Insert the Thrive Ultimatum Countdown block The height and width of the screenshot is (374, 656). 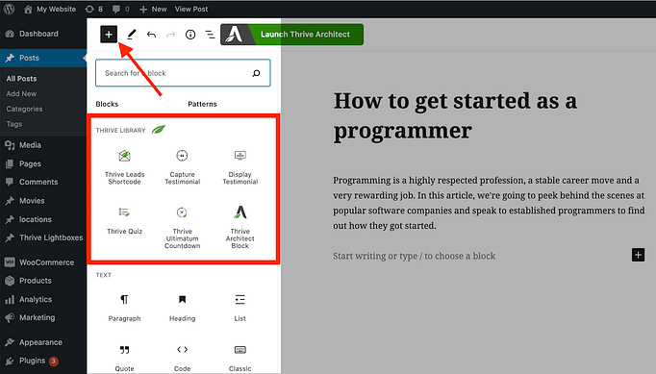pyautogui.click(x=182, y=227)
